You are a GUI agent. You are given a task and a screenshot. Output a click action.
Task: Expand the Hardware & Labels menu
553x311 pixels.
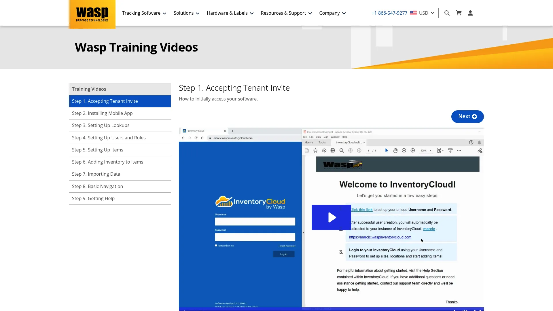click(230, 13)
